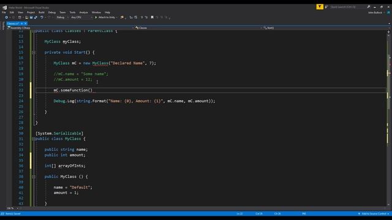Open the Build menu
Viewport: 392px width, 220px height.
[42, 12]
